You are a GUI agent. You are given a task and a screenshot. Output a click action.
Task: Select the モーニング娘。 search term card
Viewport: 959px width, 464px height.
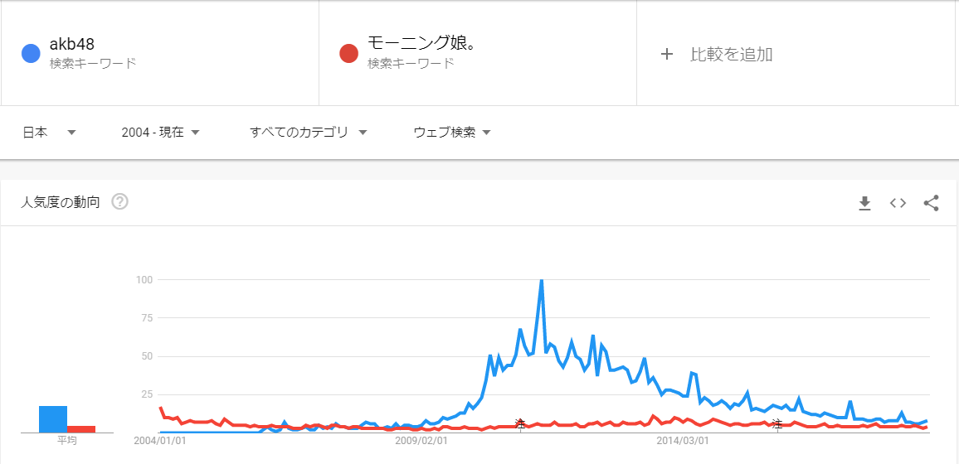478,53
